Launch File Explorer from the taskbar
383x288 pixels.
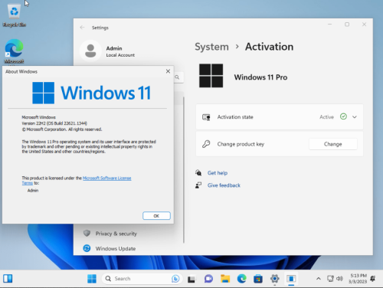coord(225,279)
